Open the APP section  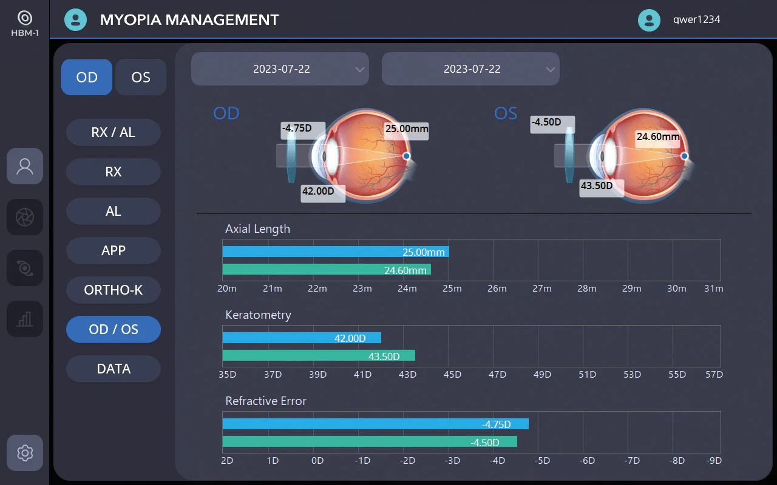point(114,250)
